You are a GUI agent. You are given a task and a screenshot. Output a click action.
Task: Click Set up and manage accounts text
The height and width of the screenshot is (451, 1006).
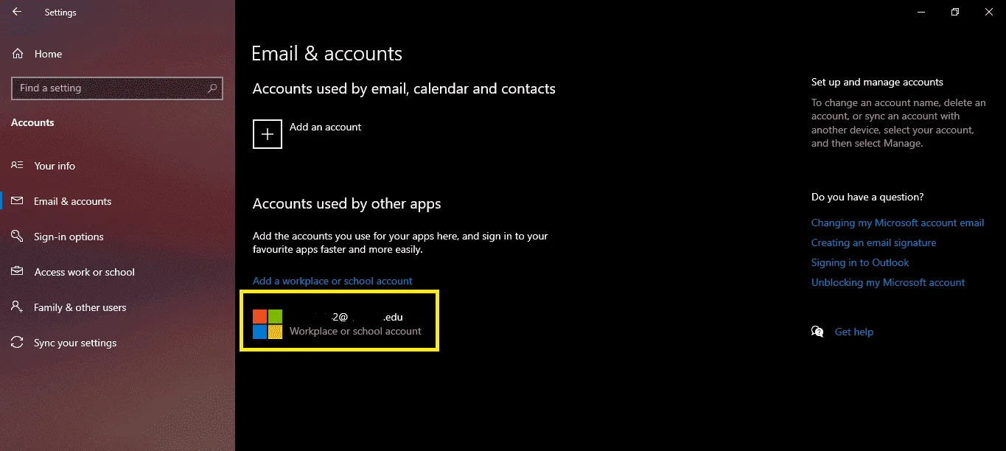tap(877, 82)
